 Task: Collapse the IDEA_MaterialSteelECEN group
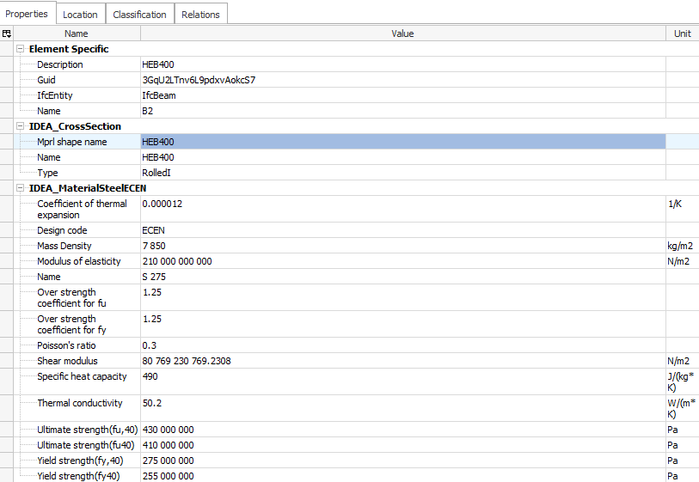click(x=21, y=188)
